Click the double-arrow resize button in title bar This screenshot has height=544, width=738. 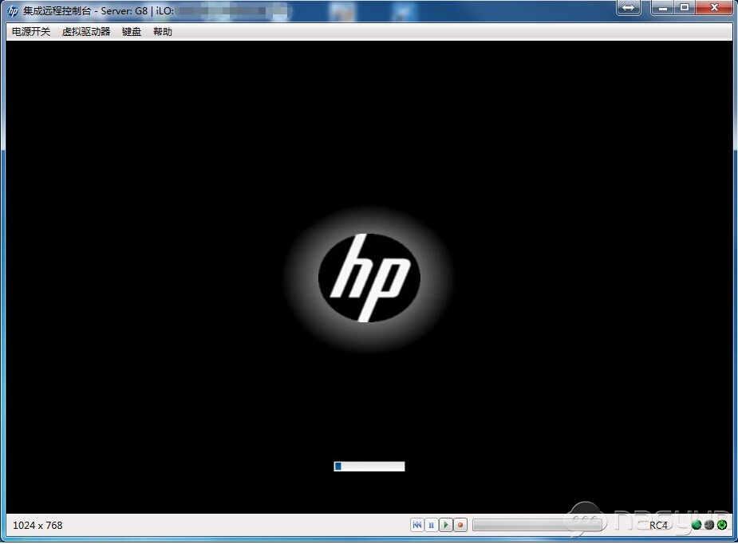click(x=629, y=8)
